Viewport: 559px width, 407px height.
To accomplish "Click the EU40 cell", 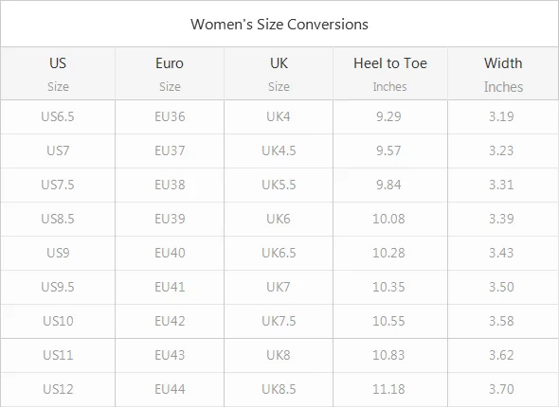I will point(170,253).
